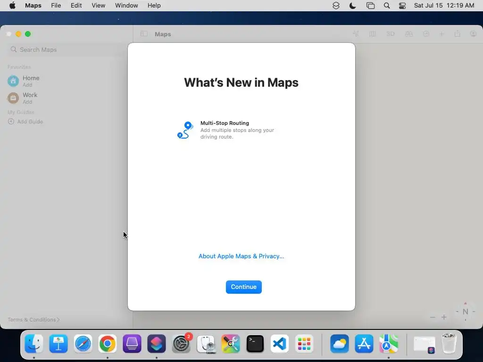Open the Apple menu
The image size is (483, 362).
click(12, 6)
